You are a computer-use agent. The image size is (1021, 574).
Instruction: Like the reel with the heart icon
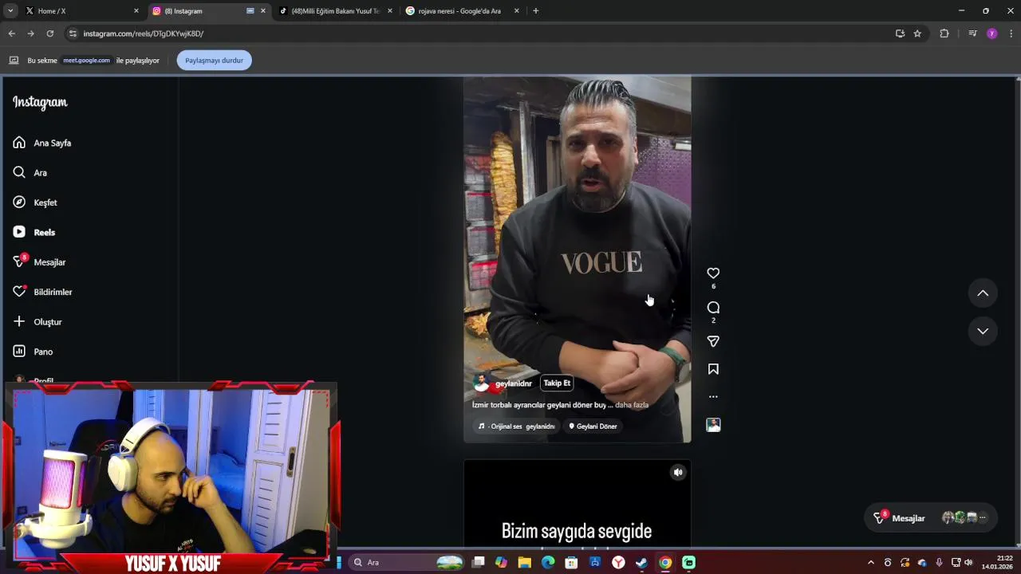(713, 273)
